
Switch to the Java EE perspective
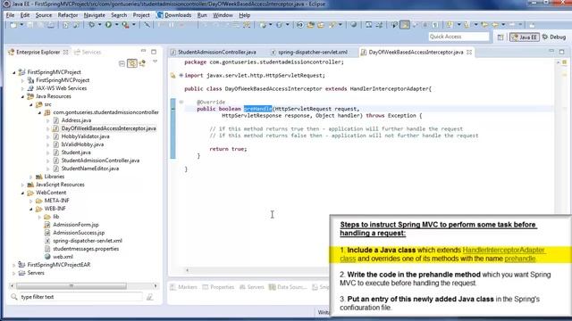point(525,37)
